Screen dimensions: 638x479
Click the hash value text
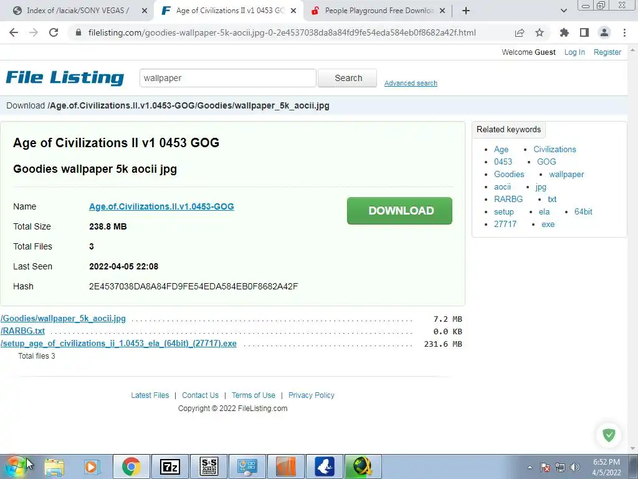point(193,286)
